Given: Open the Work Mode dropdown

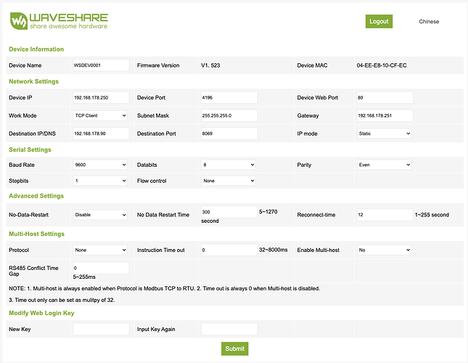Looking at the screenshot, I should tap(100, 115).
